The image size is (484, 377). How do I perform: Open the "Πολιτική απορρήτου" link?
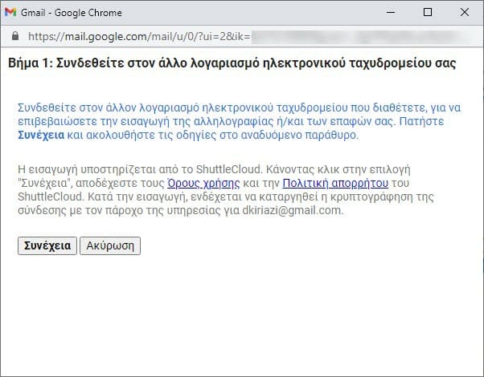click(335, 183)
